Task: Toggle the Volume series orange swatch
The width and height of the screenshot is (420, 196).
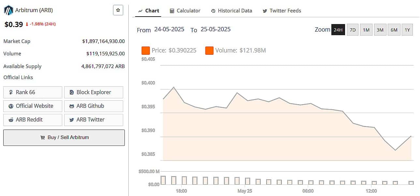Action: click(x=209, y=50)
